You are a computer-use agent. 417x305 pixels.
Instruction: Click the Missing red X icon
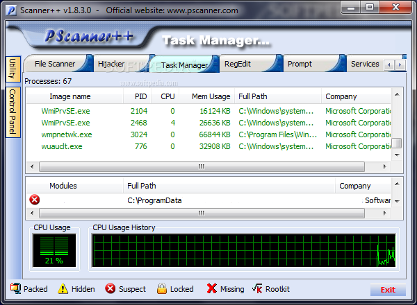point(212,288)
